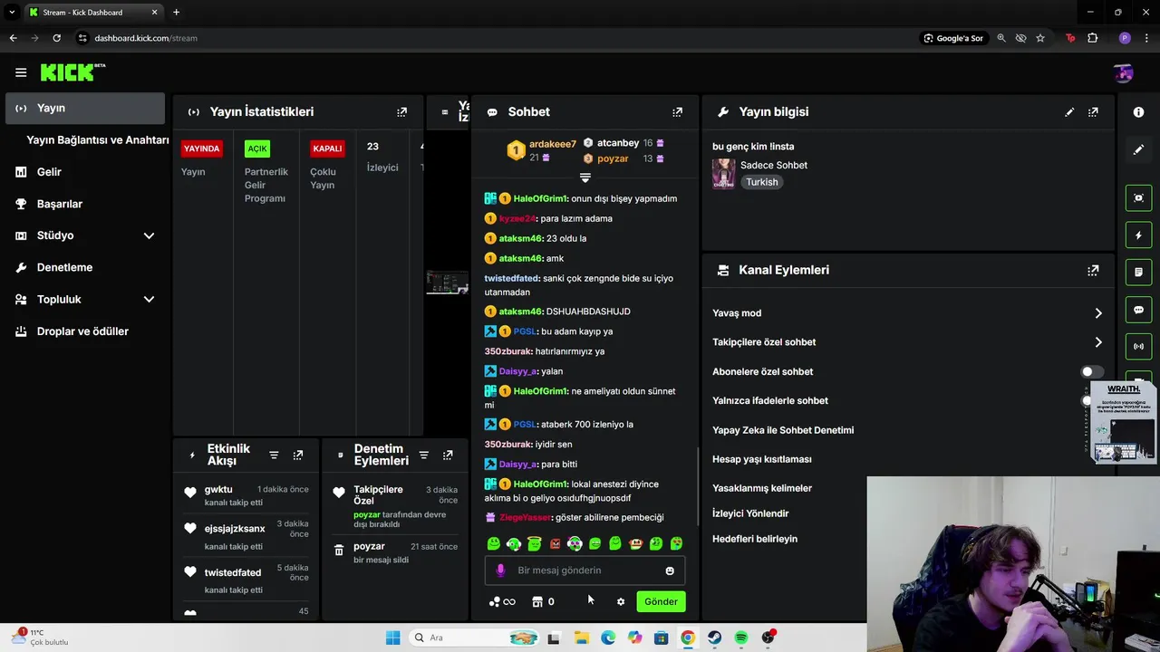Toggle Abonelere özel sohbet switch
The height and width of the screenshot is (652, 1160).
1092,371
